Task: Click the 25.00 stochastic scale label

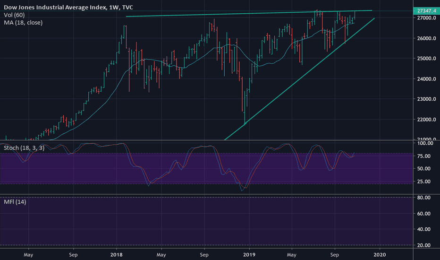Action: [x=424, y=182]
